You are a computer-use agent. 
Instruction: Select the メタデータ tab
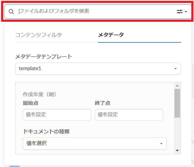(x=111, y=35)
